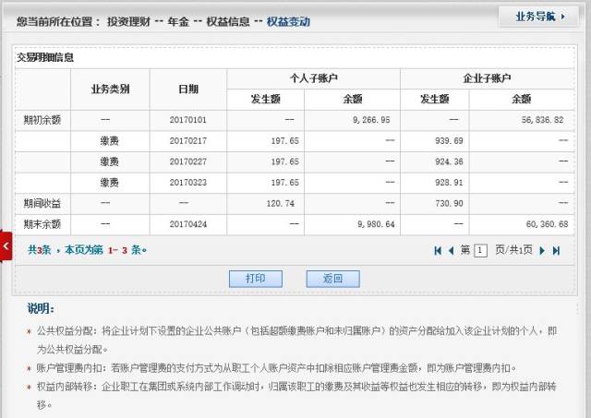Viewport: 591px width, 418px height.
Task: Jump to the last page icon
Action: [556, 250]
